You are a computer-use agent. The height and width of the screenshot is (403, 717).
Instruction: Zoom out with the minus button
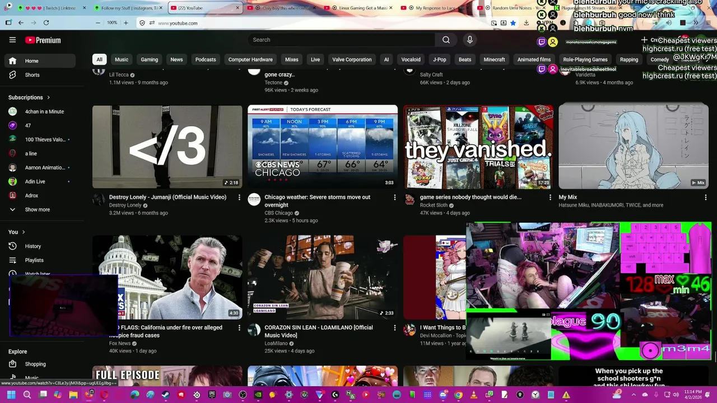pyautogui.click(x=98, y=23)
